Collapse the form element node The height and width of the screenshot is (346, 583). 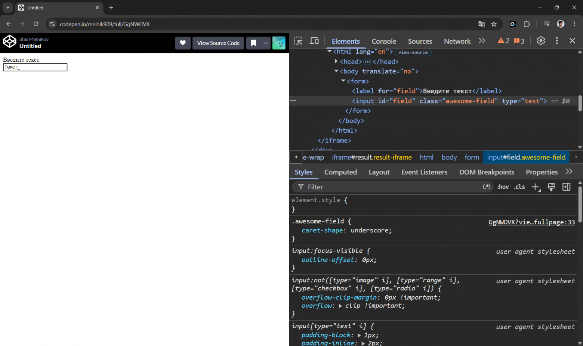pyautogui.click(x=343, y=81)
